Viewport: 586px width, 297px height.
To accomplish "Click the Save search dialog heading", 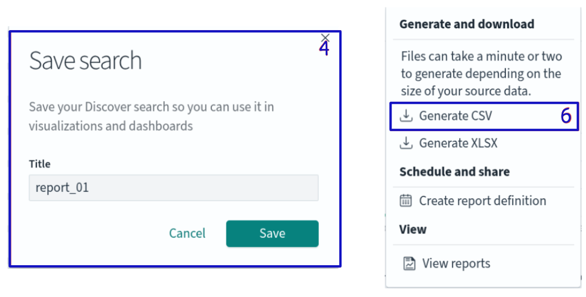I will click(x=85, y=61).
